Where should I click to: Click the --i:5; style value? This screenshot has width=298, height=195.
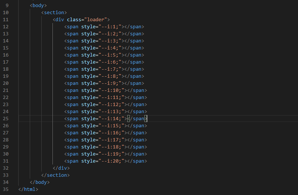110,55
